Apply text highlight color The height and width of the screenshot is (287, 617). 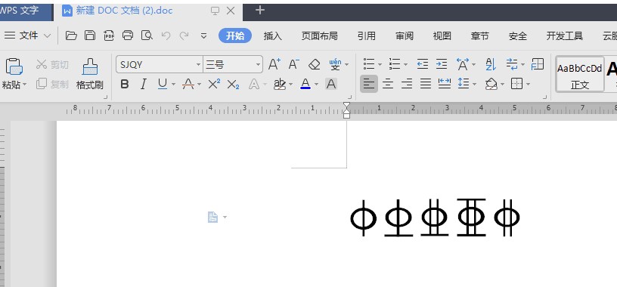click(280, 84)
